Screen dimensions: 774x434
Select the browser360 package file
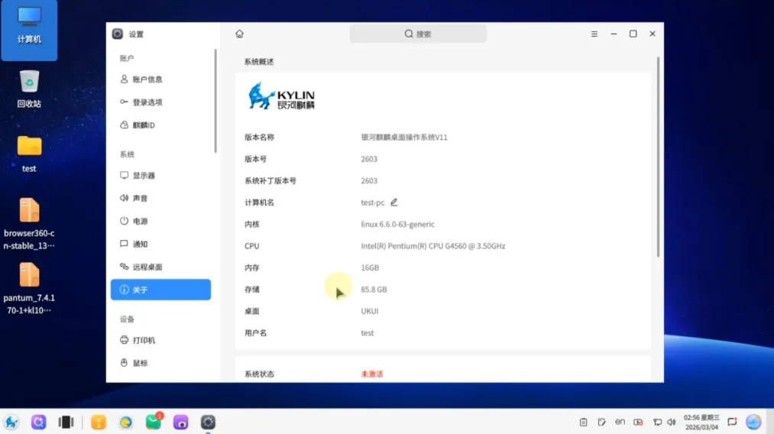29,224
